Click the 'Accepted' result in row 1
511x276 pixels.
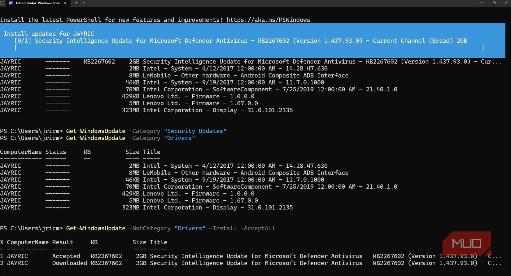66,256
